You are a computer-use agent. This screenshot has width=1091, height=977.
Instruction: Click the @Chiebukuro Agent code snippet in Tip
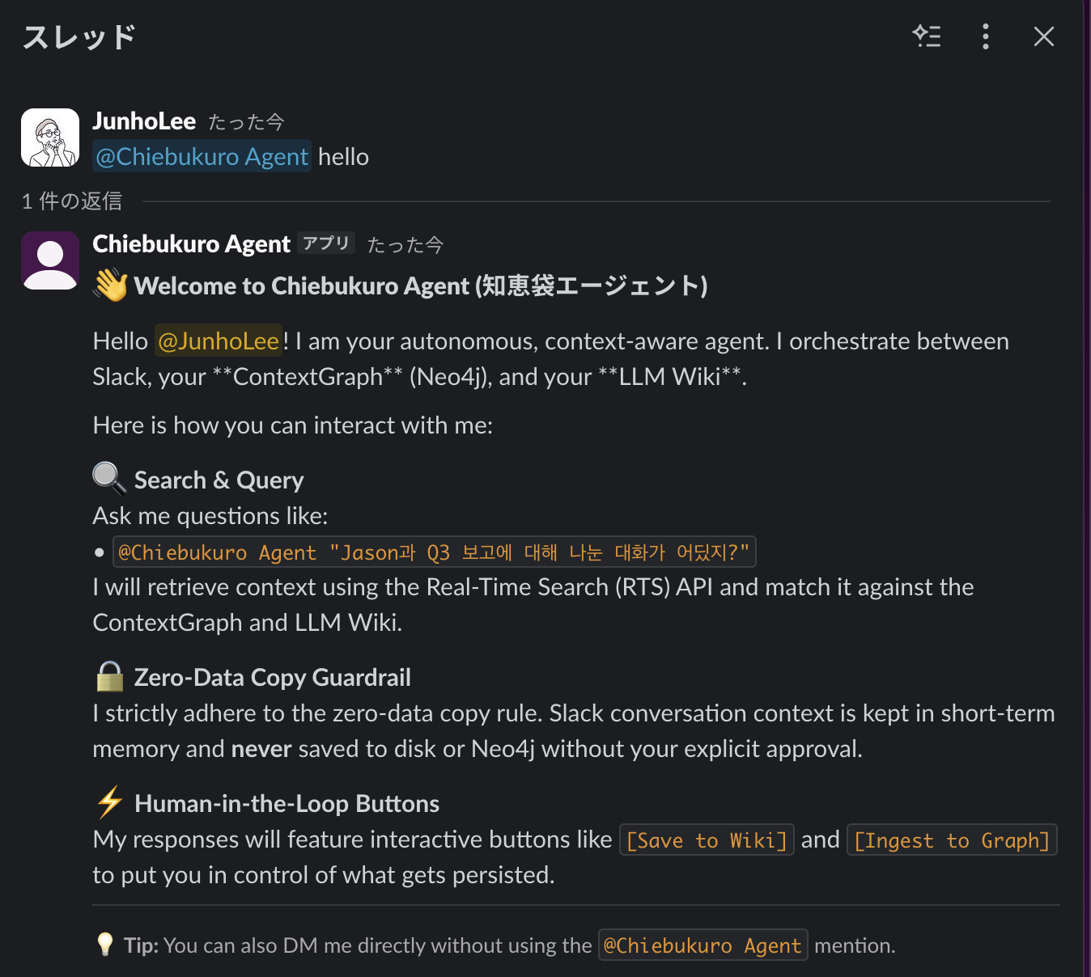click(x=703, y=945)
